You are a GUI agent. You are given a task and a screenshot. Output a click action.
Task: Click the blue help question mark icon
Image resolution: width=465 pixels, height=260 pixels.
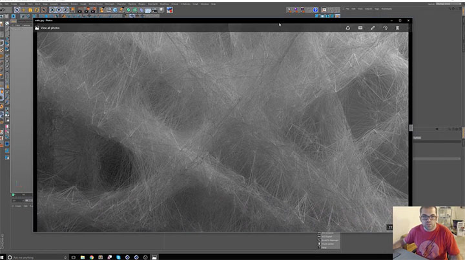(x=315, y=10)
